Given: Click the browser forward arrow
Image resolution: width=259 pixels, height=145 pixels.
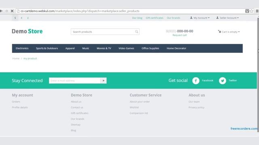Looking at the screenshot, I should [x=6, y=11].
